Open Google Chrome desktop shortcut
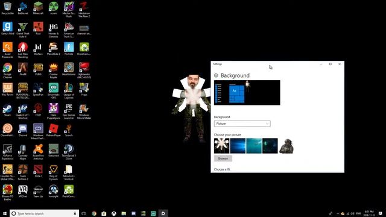This screenshot has height=217, width=386. 7,71
